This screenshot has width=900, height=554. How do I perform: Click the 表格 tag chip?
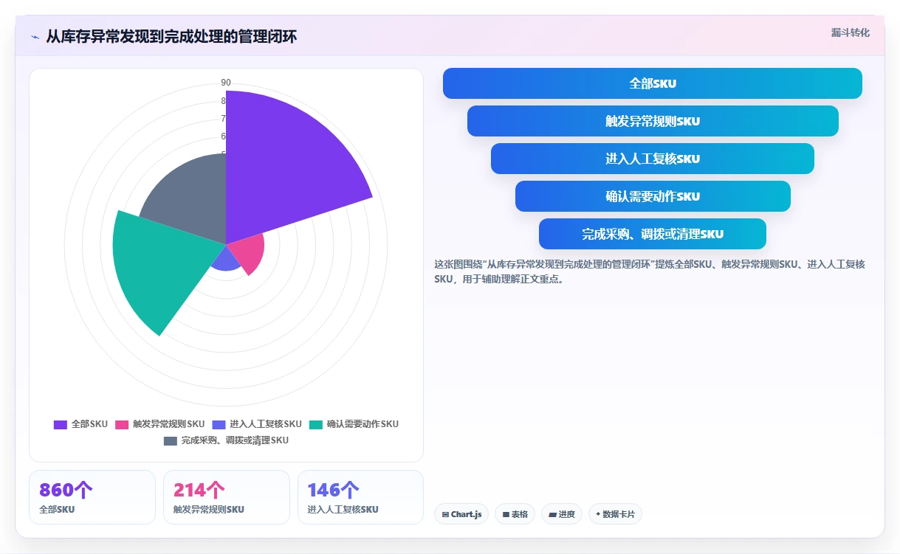pos(515,514)
